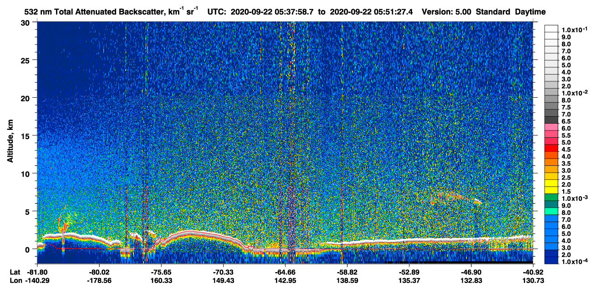Select latitude value '-40.92'
This screenshot has width=592, height=303.
(x=533, y=272)
